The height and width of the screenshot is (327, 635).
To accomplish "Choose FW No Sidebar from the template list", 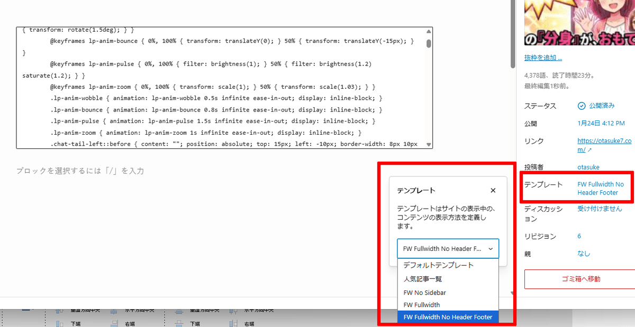I will coord(448,292).
